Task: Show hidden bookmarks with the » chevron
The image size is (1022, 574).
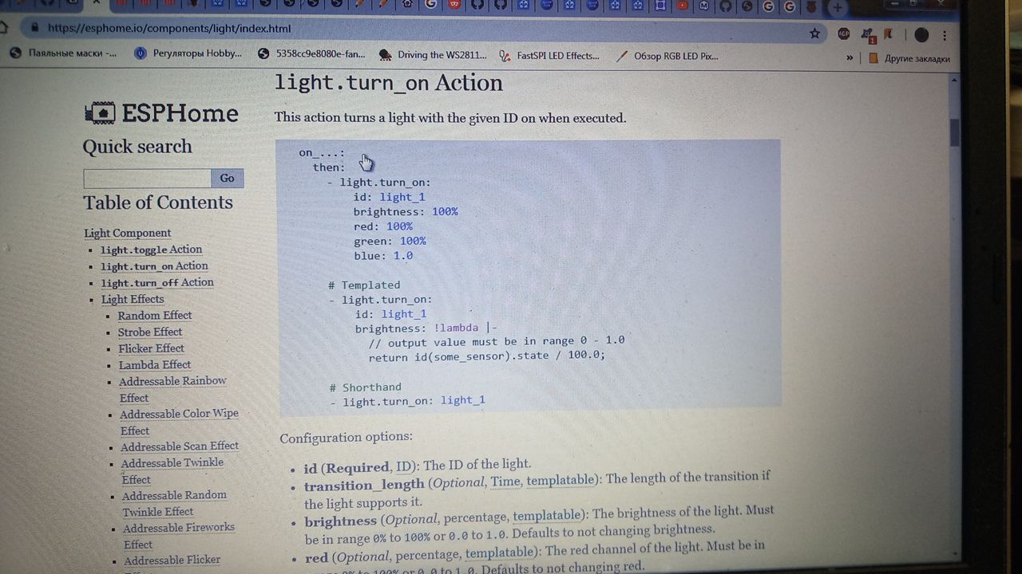Action: pos(850,57)
